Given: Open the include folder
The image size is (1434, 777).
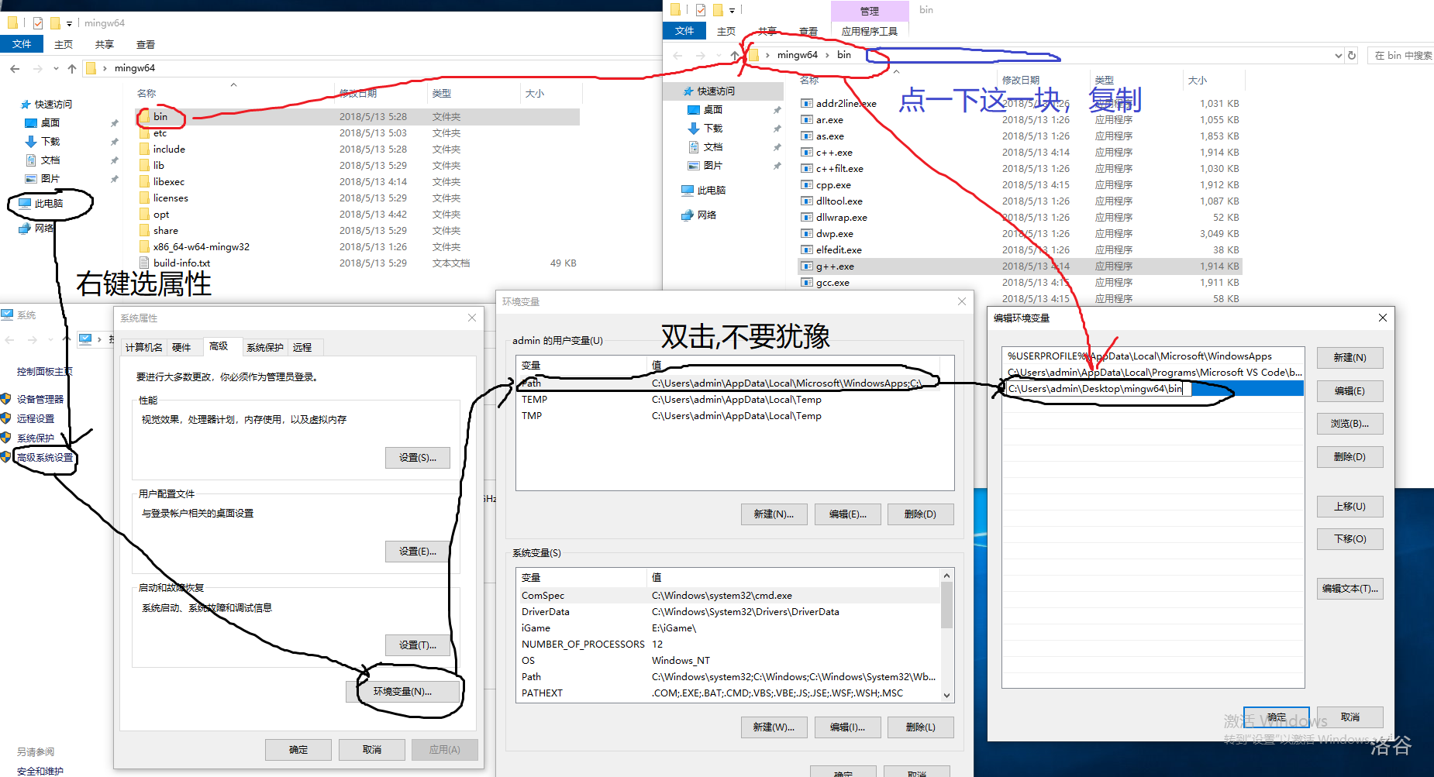Looking at the screenshot, I should pos(169,150).
